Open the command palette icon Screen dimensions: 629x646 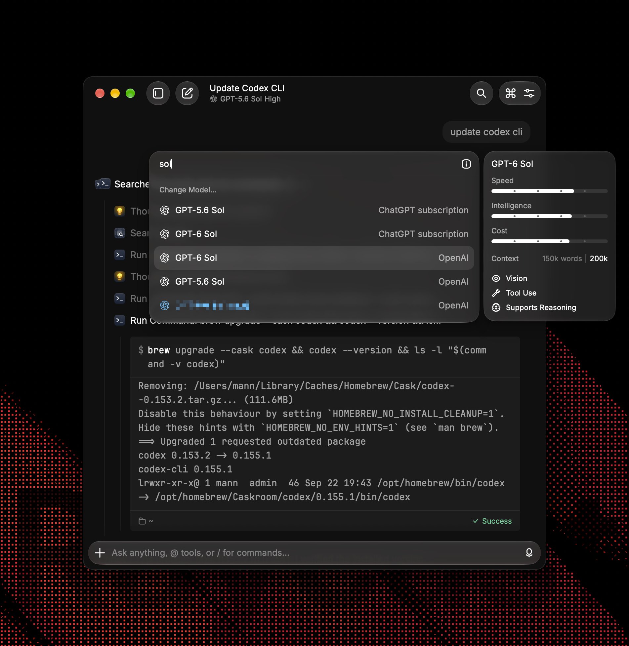tap(511, 93)
